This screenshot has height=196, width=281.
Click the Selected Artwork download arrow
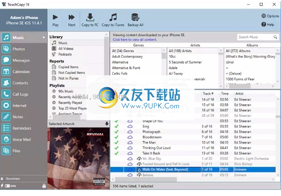[107, 124]
